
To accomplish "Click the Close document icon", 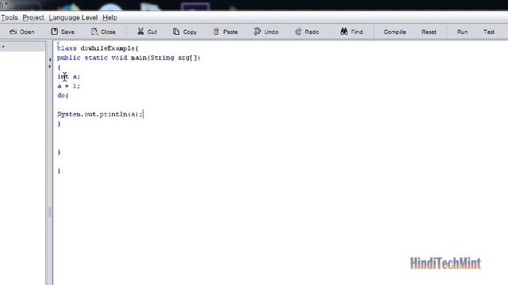I will tap(94, 32).
